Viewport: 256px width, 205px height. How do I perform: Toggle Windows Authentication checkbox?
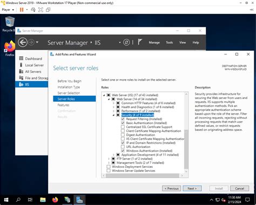[123, 151]
